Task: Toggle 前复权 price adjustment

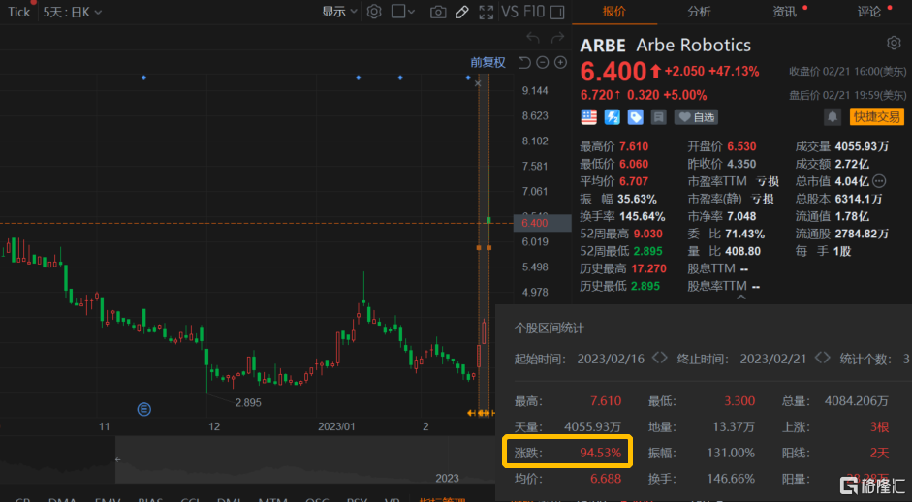Action: (x=488, y=62)
